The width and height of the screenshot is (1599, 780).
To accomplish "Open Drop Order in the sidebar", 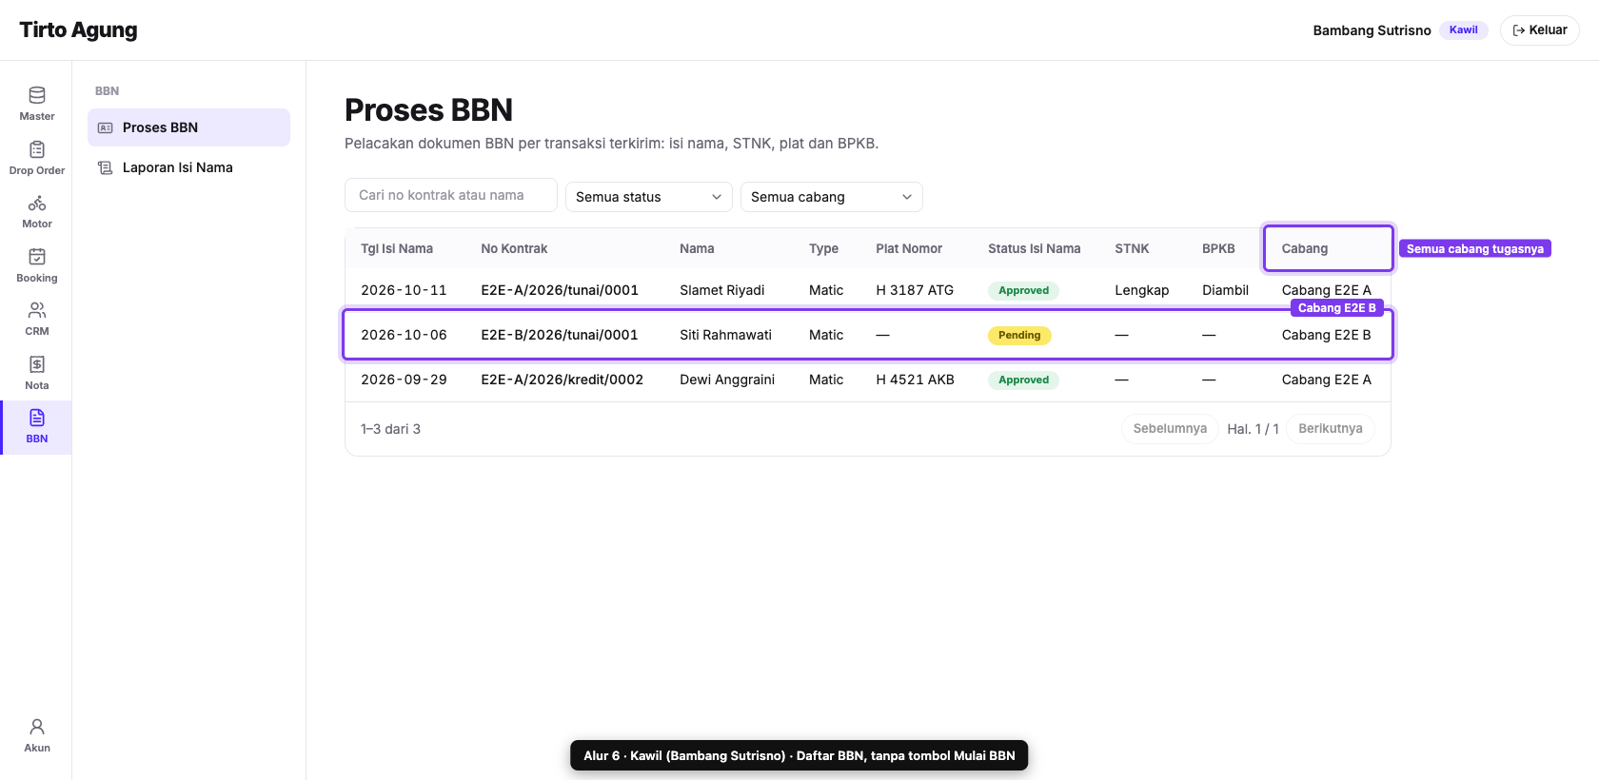I will [37, 158].
